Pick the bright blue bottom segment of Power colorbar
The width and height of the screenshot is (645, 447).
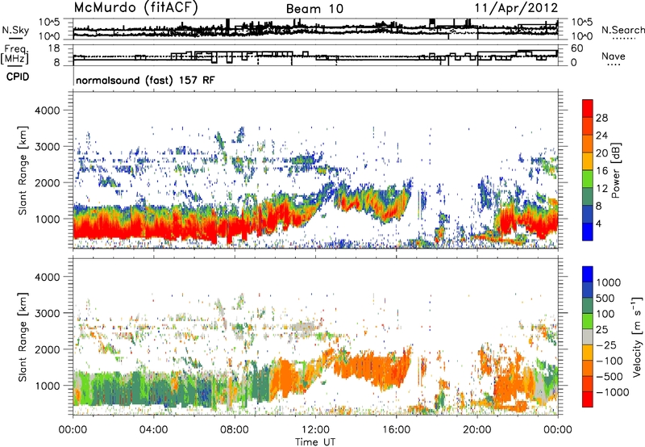click(588, 232)
